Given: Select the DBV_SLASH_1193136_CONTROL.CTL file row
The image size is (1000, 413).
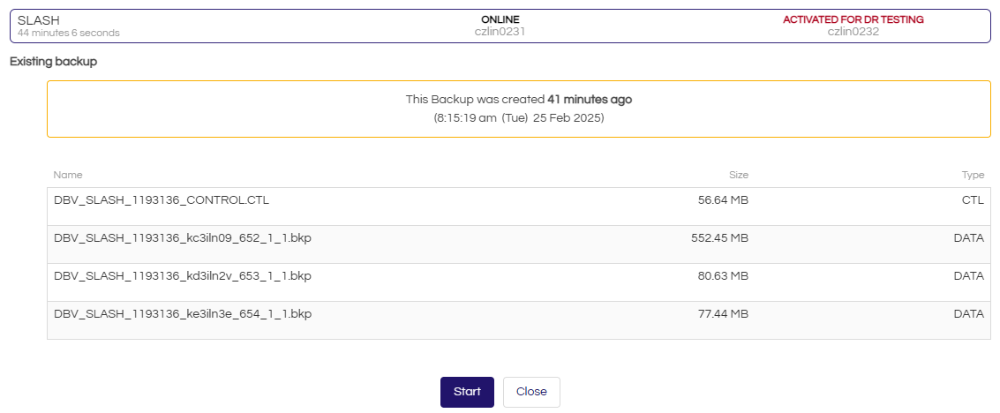Looking at the screenshot, I should point(162,200).
